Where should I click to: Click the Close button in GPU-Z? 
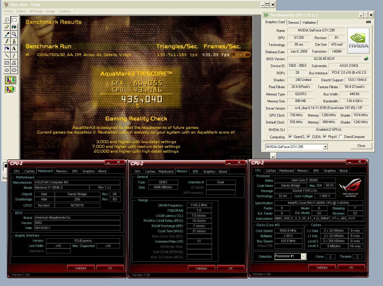click(361, 146)
